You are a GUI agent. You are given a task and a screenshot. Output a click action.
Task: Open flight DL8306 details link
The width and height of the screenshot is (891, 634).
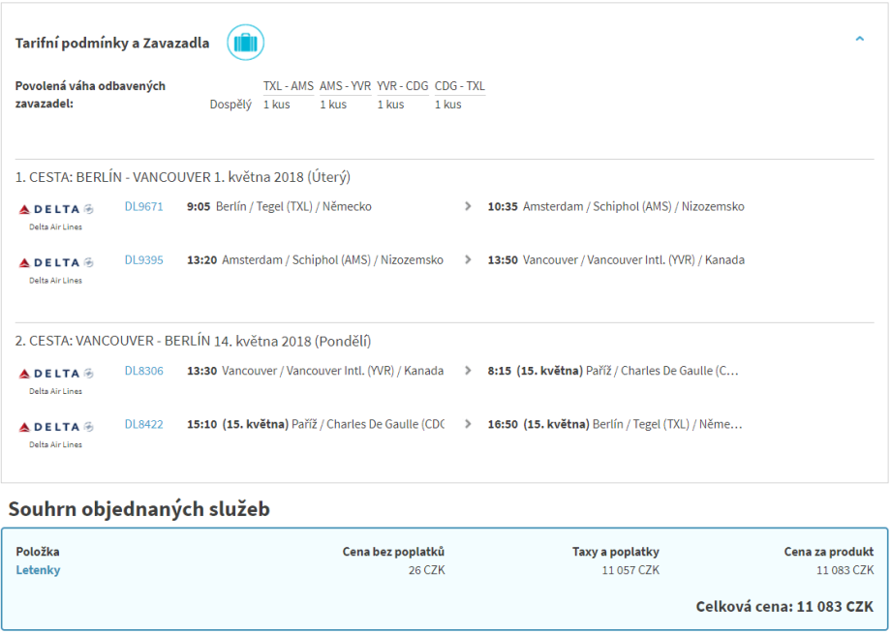point(143,371)
